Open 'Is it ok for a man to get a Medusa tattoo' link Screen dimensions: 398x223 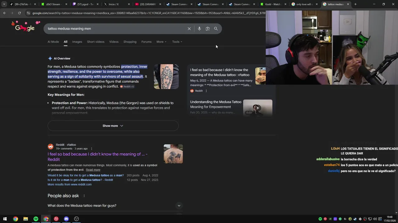80,180
